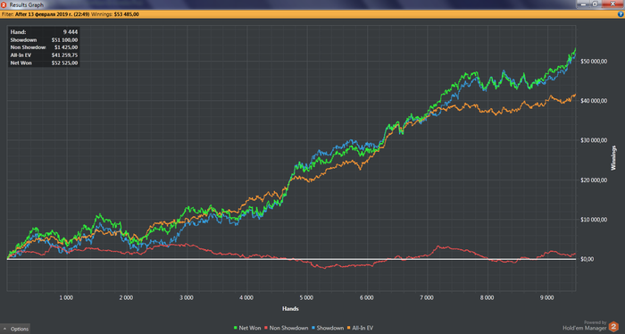This screenshot has width=625, height=334.
Task: Click the Hand: 9 444 tooltip row
Action: 44,32
